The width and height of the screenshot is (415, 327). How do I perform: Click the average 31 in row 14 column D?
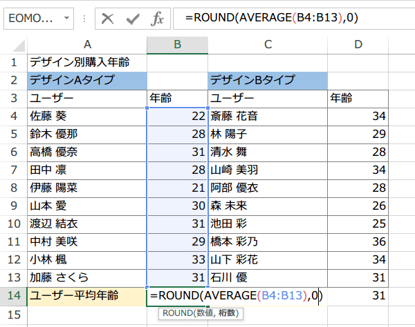(358, 296)
